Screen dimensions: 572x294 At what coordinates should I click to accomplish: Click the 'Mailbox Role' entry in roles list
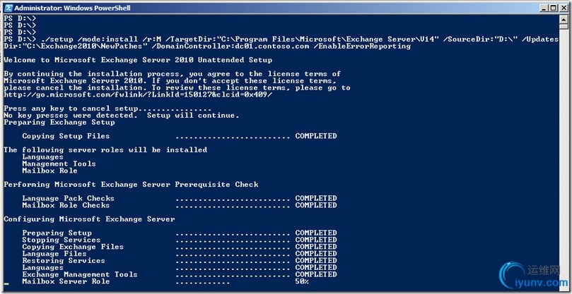pos(49,171)
